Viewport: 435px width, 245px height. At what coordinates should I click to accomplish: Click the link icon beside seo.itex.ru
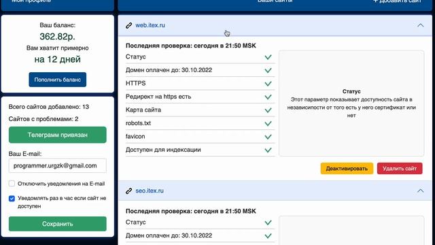click(128, 191)
